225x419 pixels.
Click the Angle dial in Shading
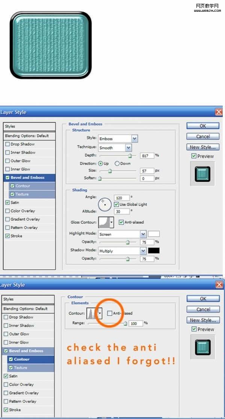click(x=104, y=204)
